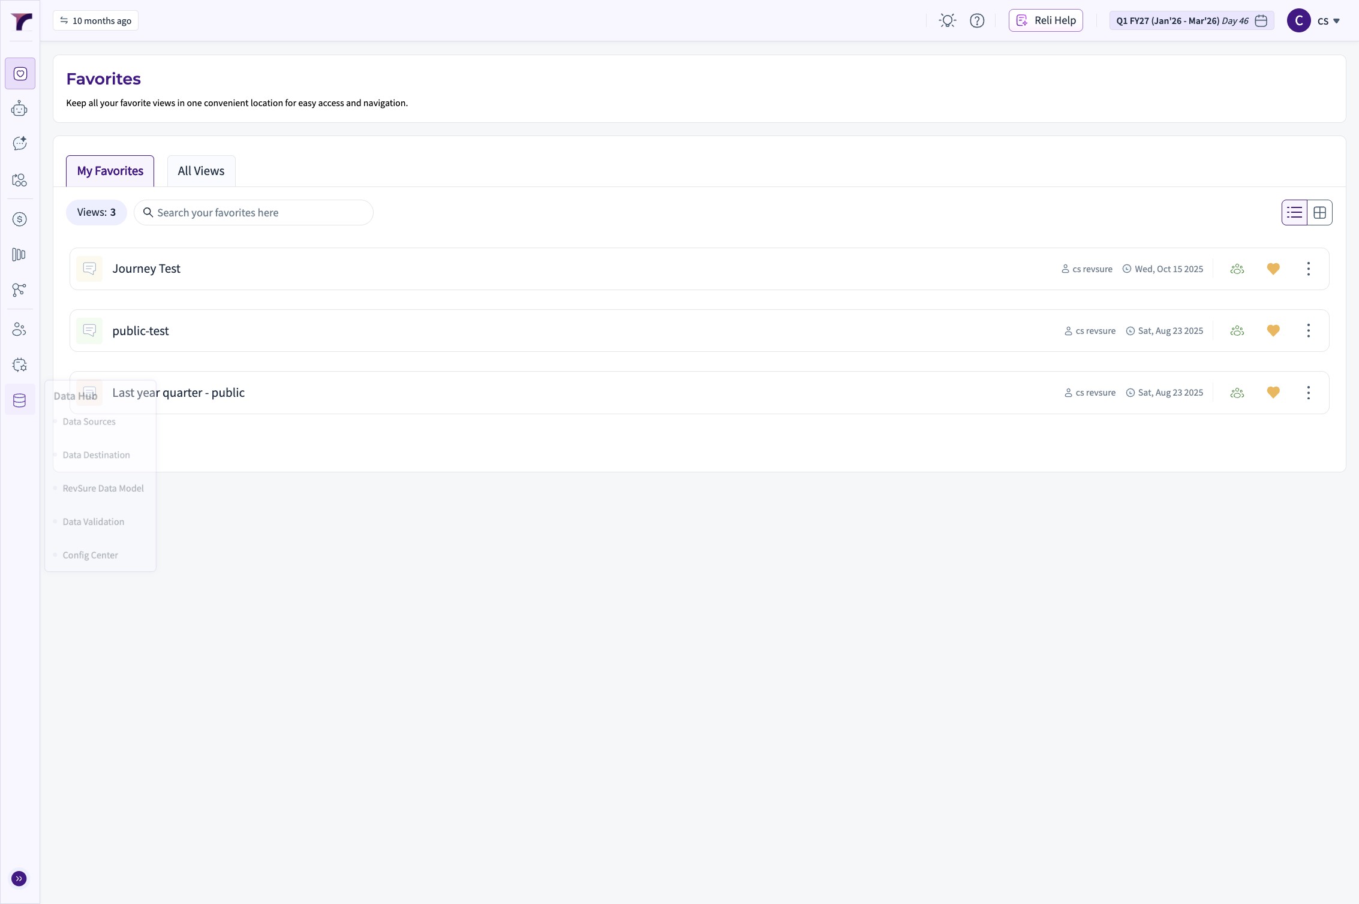Screen dimensions: 1359x904
Task: Select the My Favorites tab
Action: pyautogui.click(x=110, y=171)
